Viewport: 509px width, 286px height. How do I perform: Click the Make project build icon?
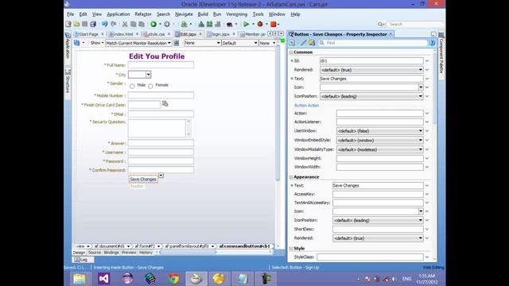201,24
